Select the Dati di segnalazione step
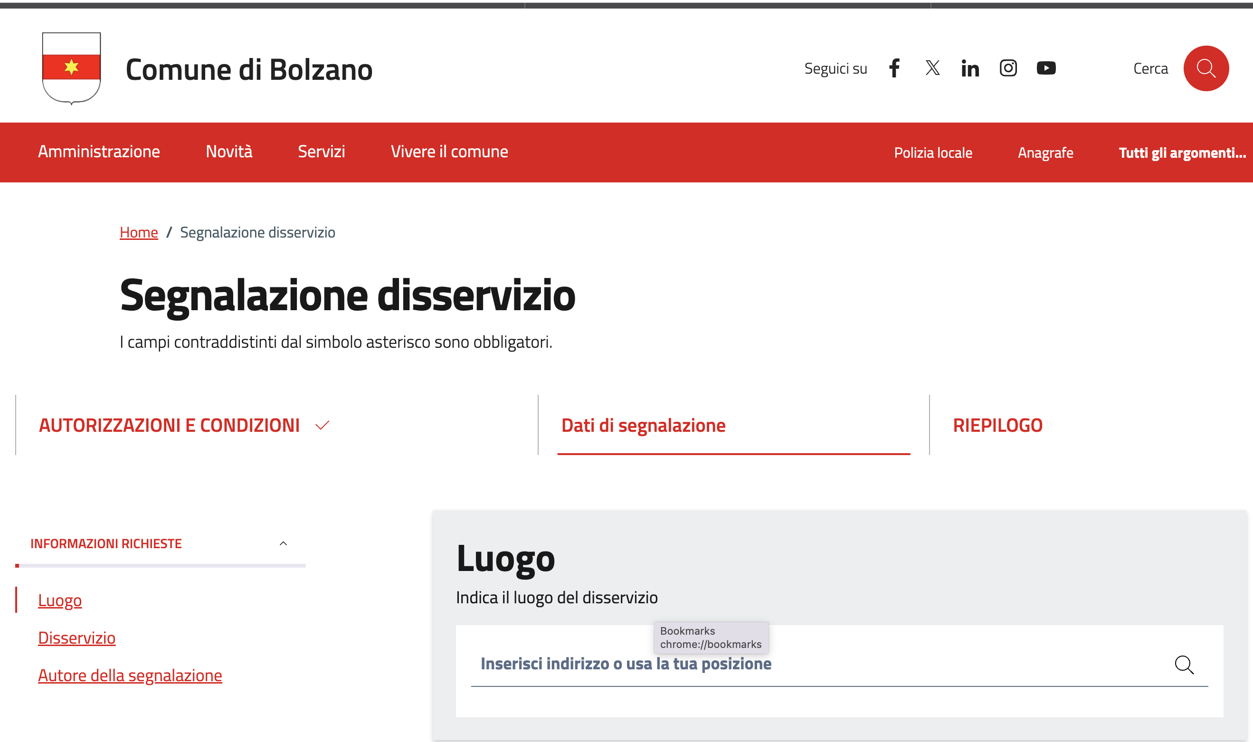 click(x=643, y=426)
